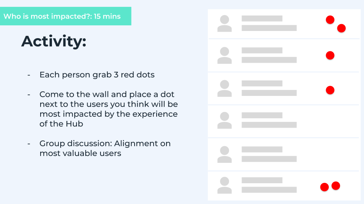Click the fifth user's avatar icon
The height and width of the screenshot is (204, 364).
(x=224, y=154)
